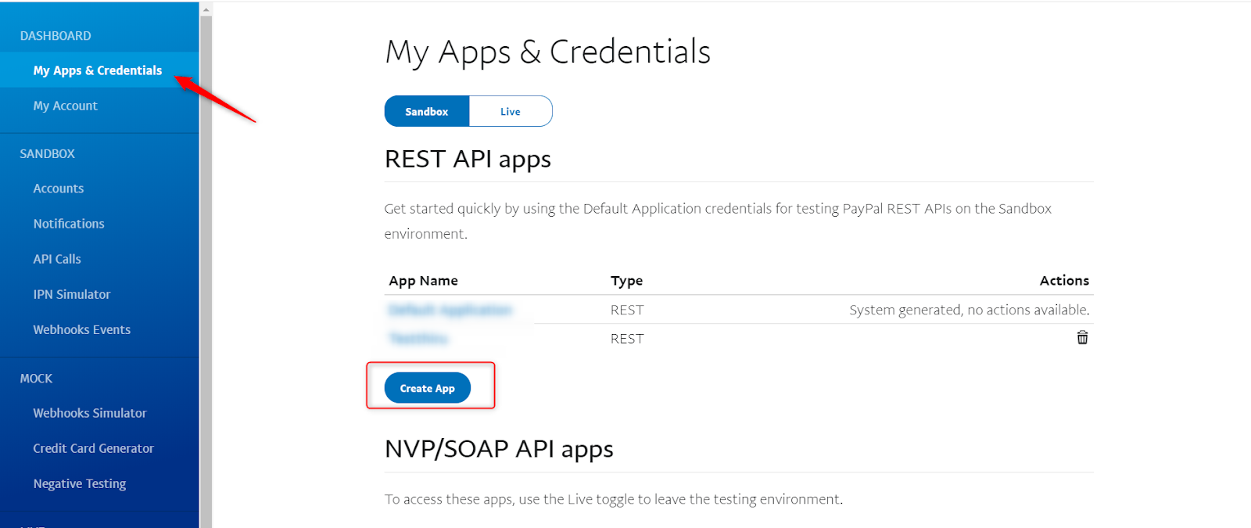1251x528 pixels.
Task: Click REST type in Default Application row
Action: click(627, 310)
